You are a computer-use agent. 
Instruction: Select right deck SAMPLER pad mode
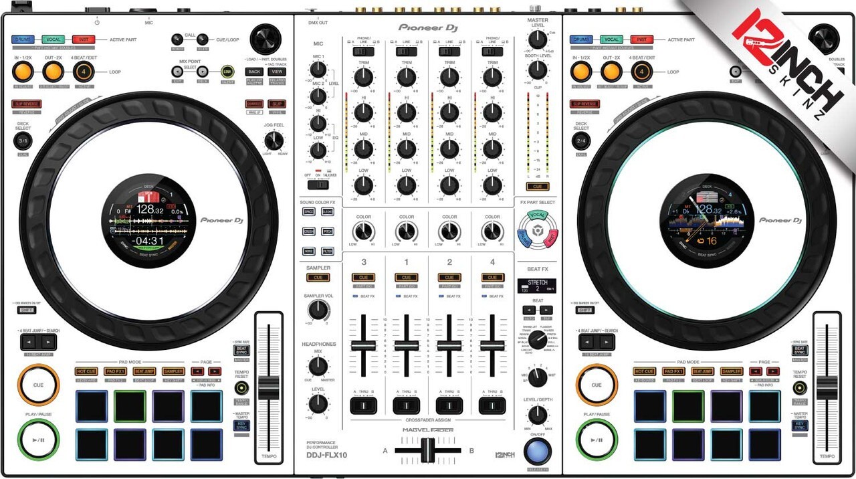coord(732,371)
